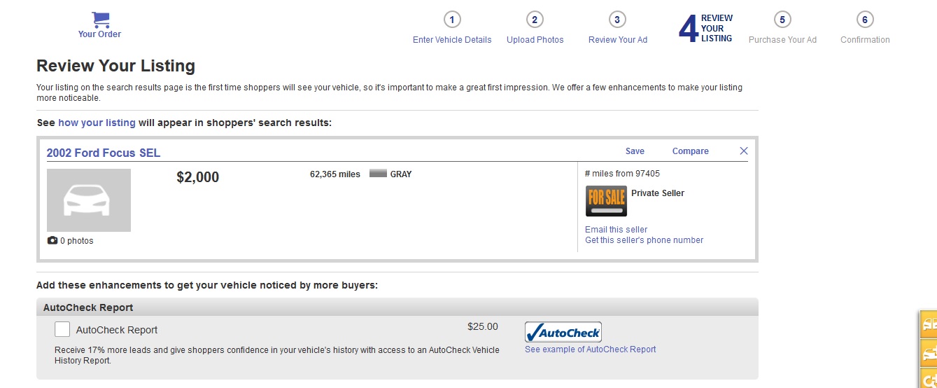Click the car placeholder photo thumbnail

89,200
